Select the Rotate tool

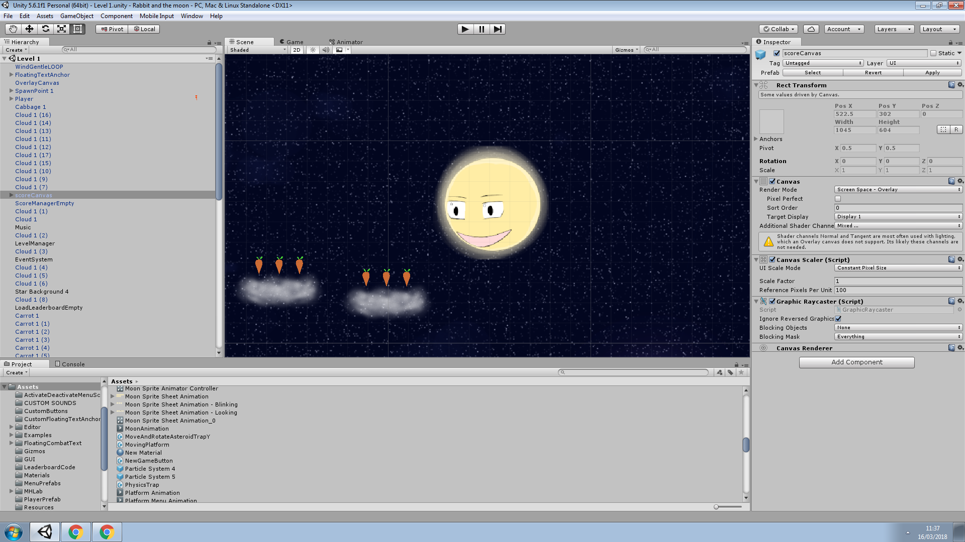(x=45, y=29)
